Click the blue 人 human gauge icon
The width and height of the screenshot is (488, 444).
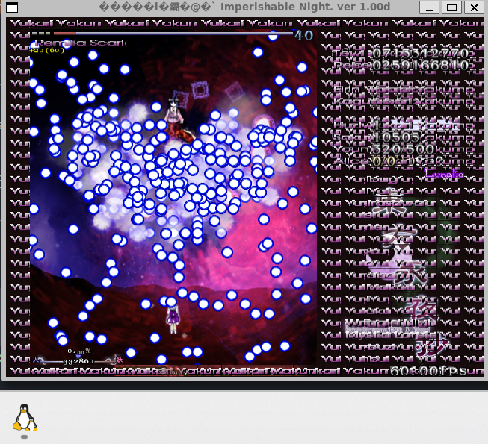[x=36, y=360]
